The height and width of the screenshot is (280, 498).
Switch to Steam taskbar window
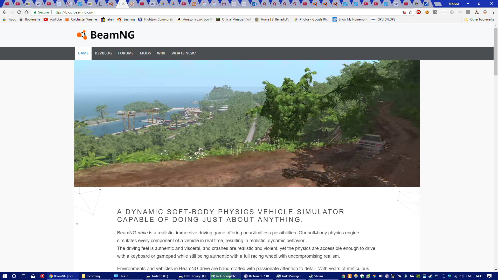[x=323, y=276]
